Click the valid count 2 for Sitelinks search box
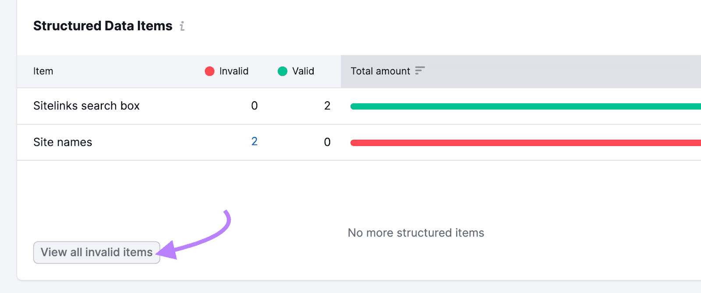Image resolution: width=701 pixels, height=293 pixels. tap(327, 106)
